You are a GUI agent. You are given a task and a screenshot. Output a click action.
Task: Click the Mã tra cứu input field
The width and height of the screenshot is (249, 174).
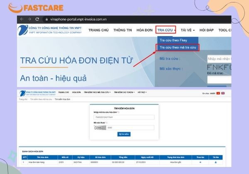click(219, 59)
